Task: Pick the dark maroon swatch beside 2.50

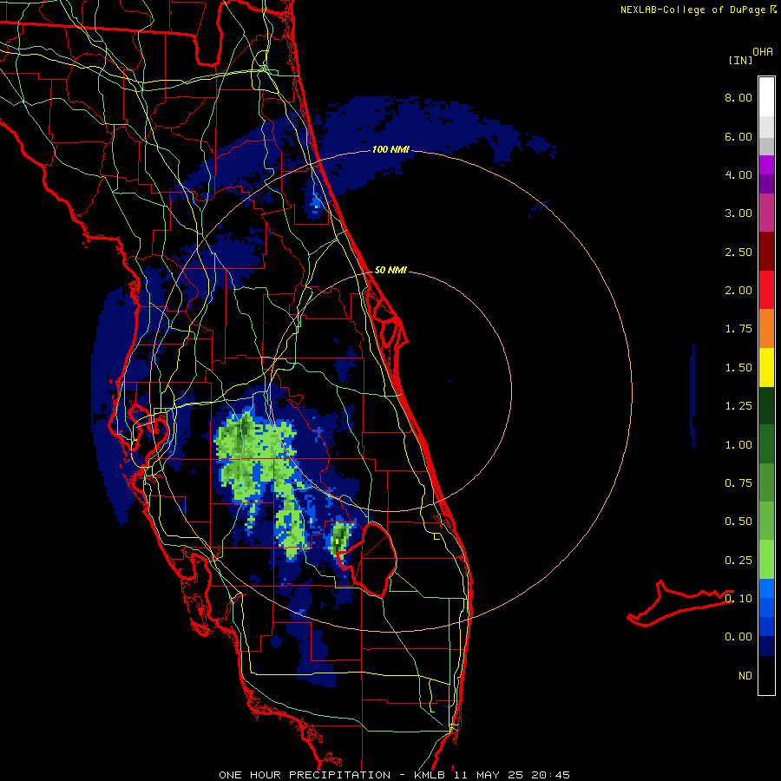Action: pos(766,252)
